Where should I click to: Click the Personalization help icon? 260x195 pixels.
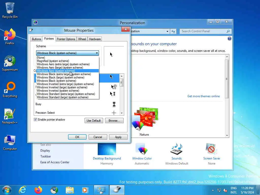(x=229, y=39)
